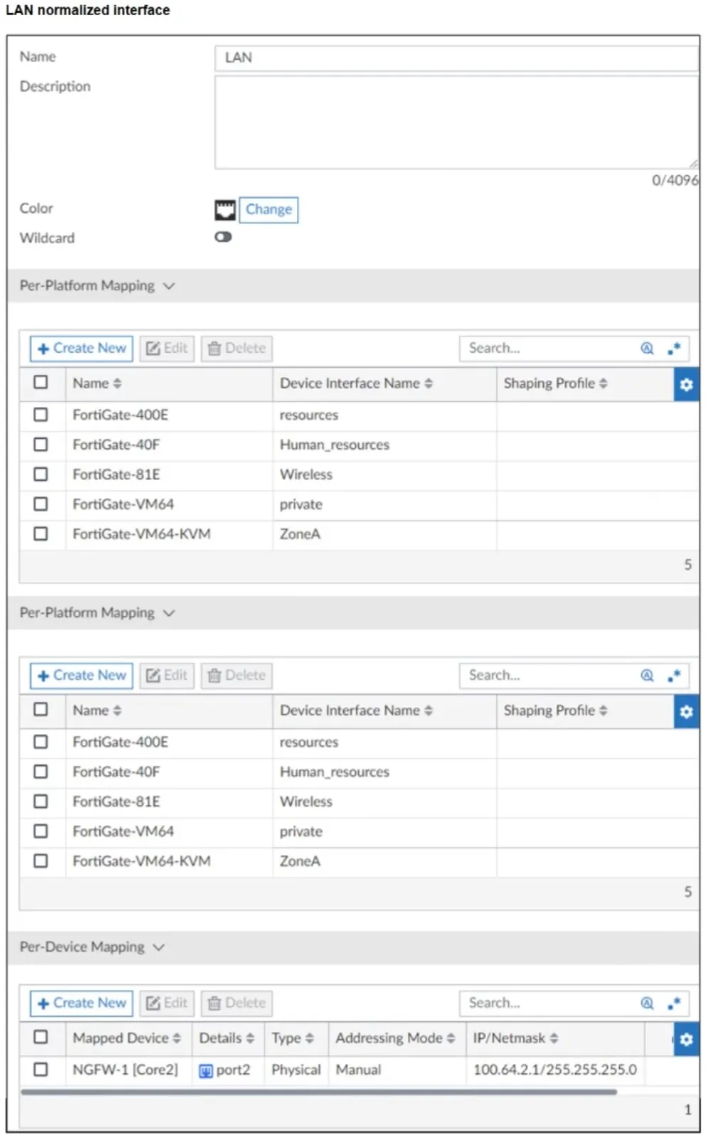This screenshot has width=708, height=1143.
Task: Collapse the Per-Device Mapping section chevron
Action: pyautogui.click(x=159, y=947)
